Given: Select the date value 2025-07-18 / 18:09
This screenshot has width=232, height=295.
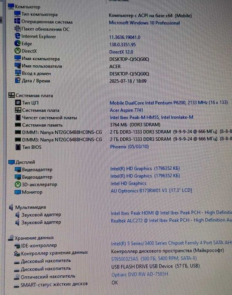Looking at the screenshot, I should click(128, 81).
